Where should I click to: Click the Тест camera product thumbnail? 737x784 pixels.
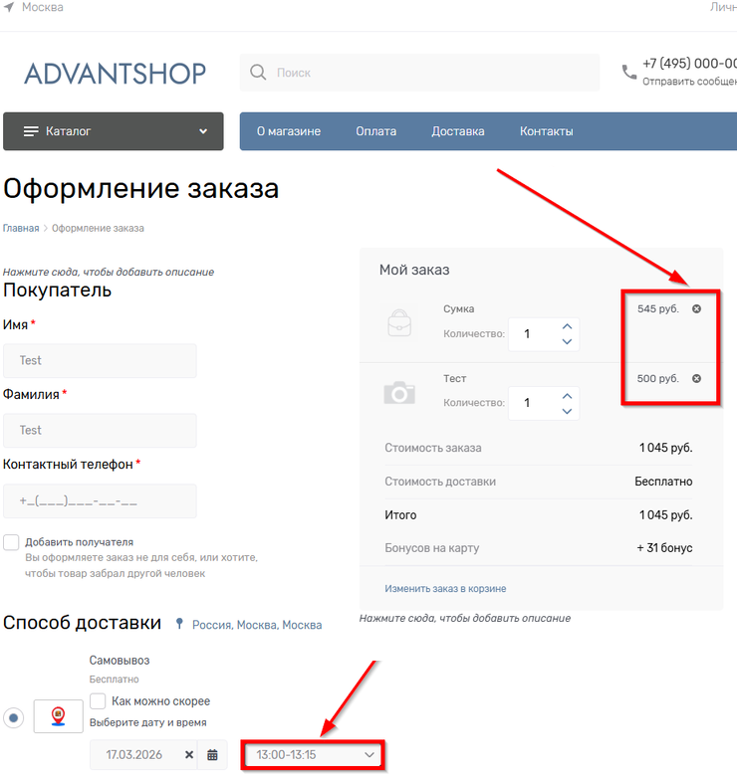coord(399,393)
